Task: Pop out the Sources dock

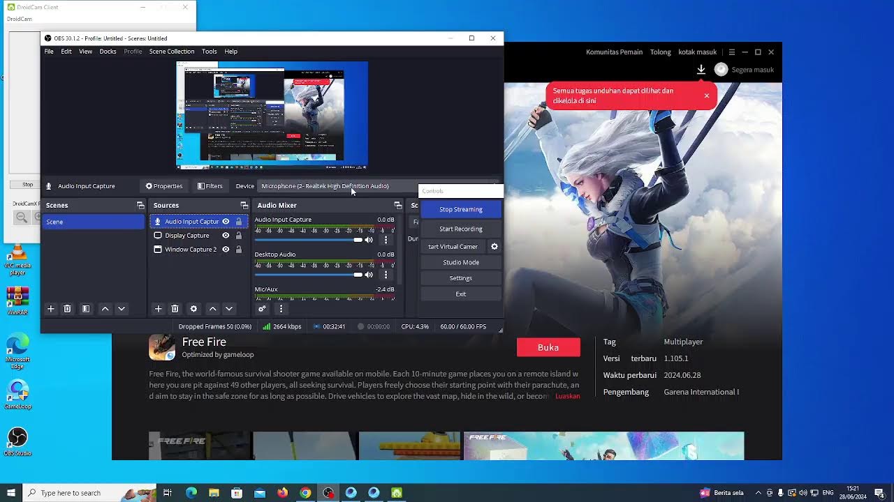Action: pyautogui.click(x=244, y=206)
